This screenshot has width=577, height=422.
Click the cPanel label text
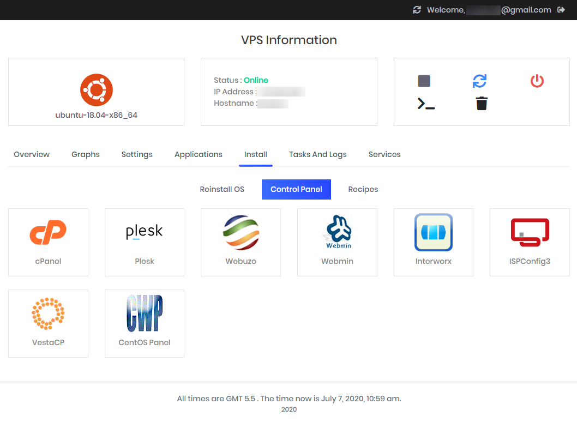48,261
